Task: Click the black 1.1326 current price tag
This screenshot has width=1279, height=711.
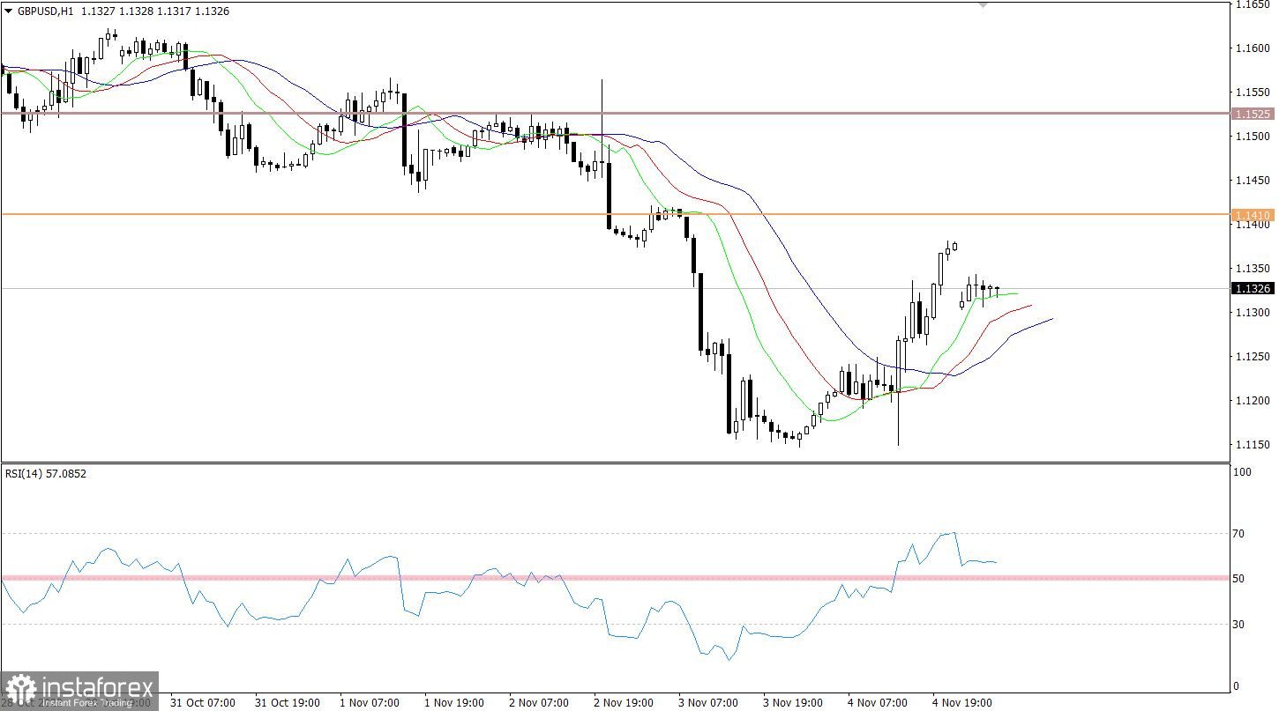Action: click(1253, 288)
